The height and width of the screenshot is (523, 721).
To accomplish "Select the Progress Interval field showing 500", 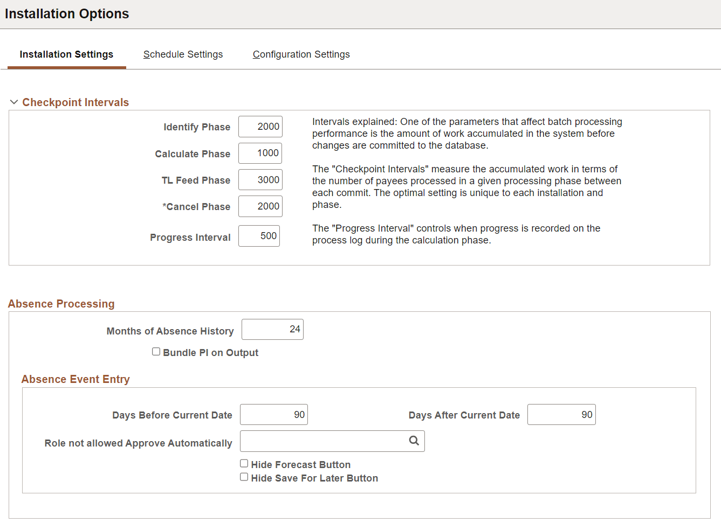I will tap(259, 236).
